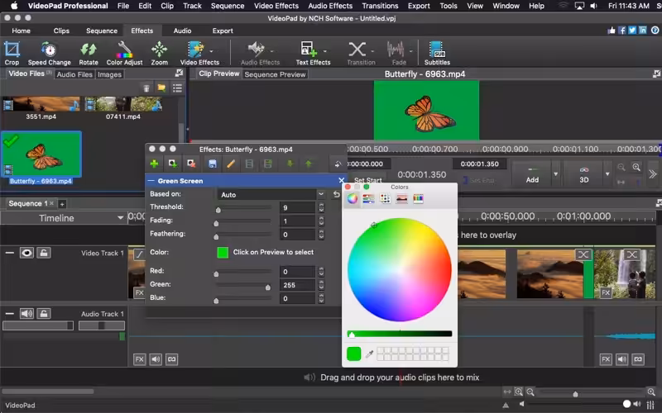Click Set Start in the preview

tap(367, 180)
